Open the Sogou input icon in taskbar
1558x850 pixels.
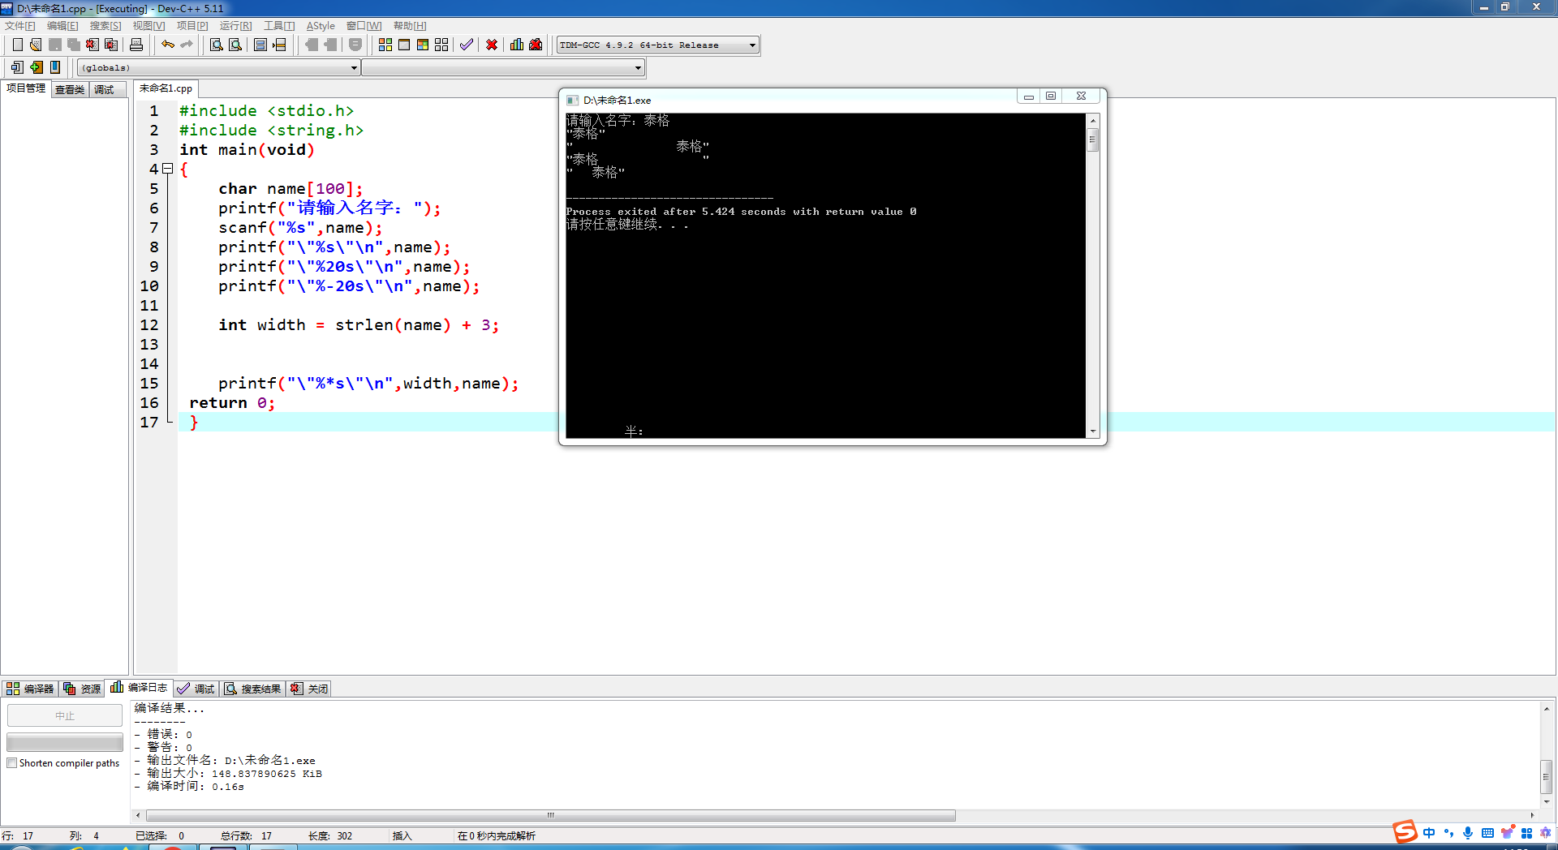(x=1404, y=832)
